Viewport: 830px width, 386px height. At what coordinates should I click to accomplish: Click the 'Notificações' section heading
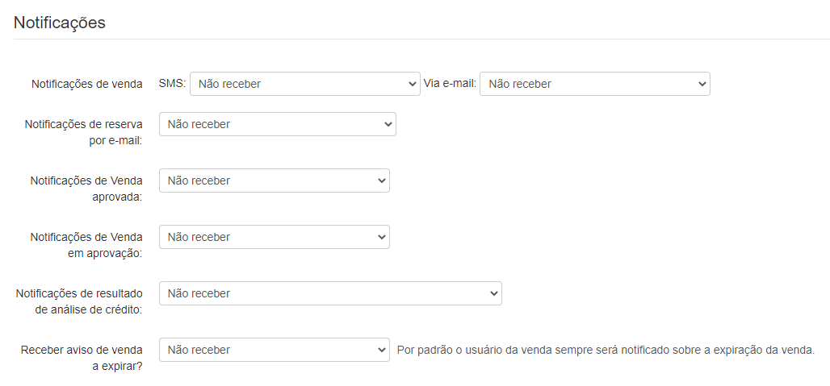coord(60,23)
